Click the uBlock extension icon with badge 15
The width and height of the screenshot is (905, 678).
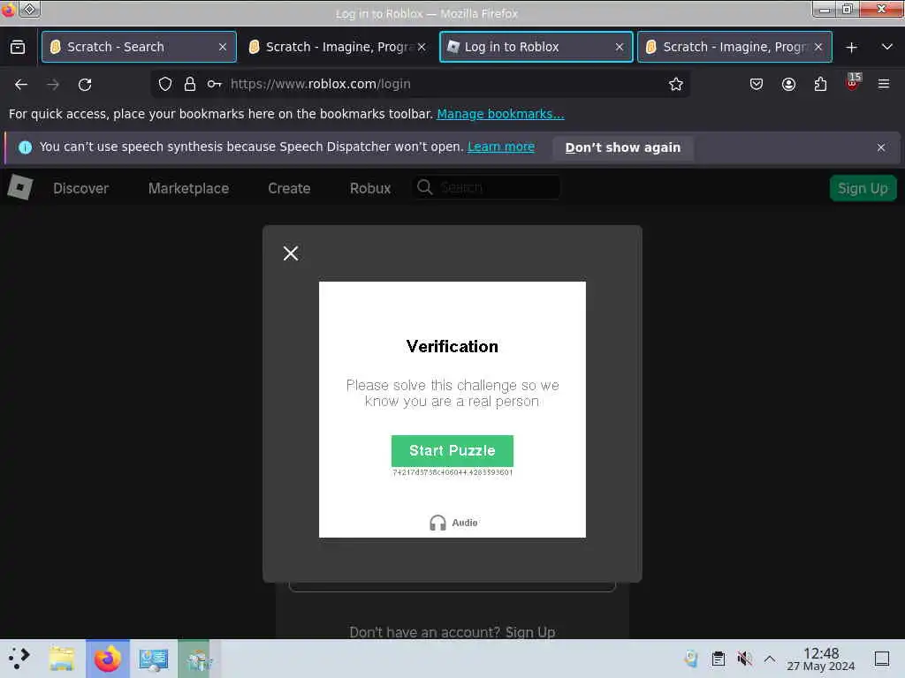[853, 82]
